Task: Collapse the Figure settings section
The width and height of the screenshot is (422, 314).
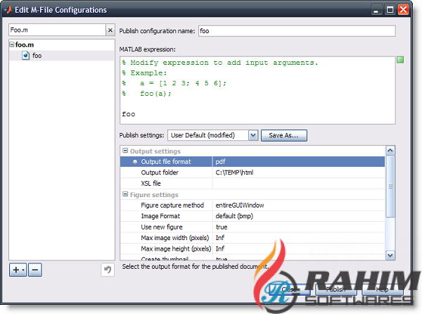Action: click(125, 194)
